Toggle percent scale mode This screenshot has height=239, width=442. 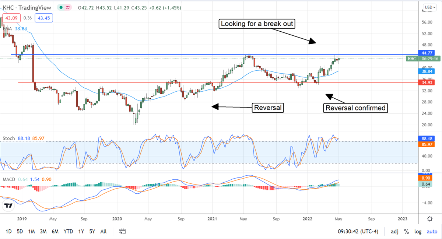[406, 232]
